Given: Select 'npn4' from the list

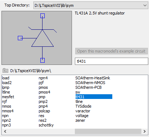Looking at the screenshot, I should coord(43,78).
